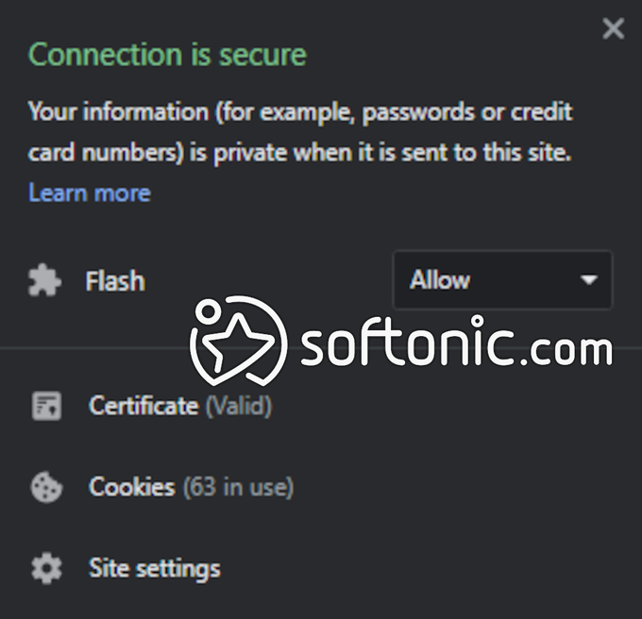
Task: Click the Certificate icon
Action: [x=45, y=406]
